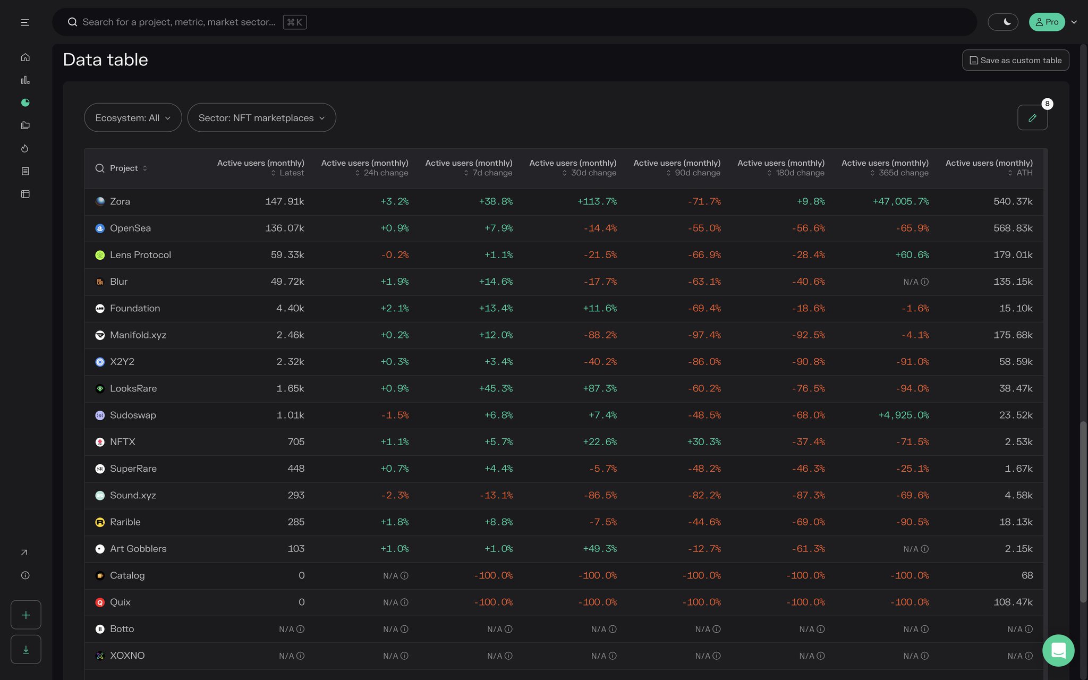Open the Ecosystem: All dropdown

(133, 118)
